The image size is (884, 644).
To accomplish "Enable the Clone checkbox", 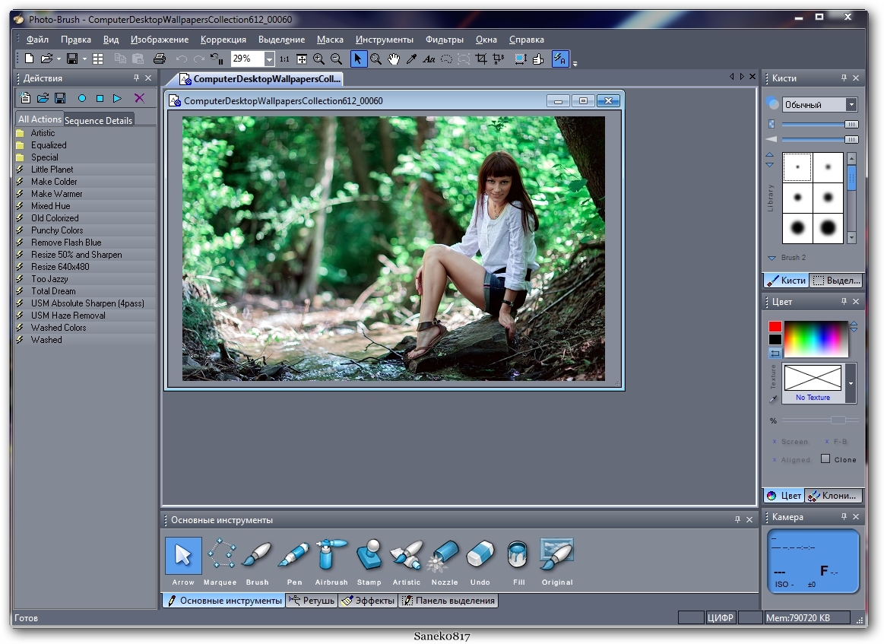I will (825, 459).
